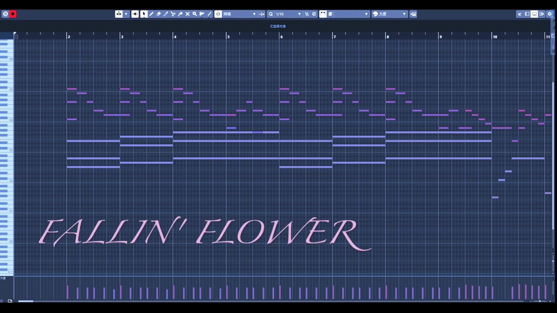Open the toolbar setup gear icon
The height and width of the screenshot is (313, 557).
550,14
